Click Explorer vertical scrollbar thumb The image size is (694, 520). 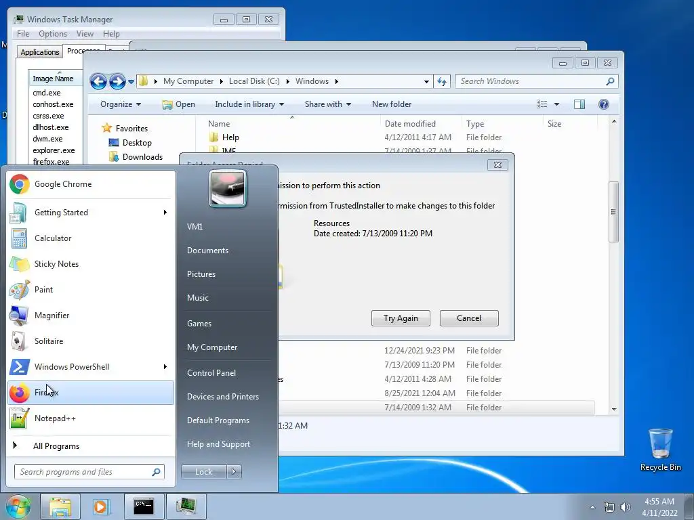point(613,212)
